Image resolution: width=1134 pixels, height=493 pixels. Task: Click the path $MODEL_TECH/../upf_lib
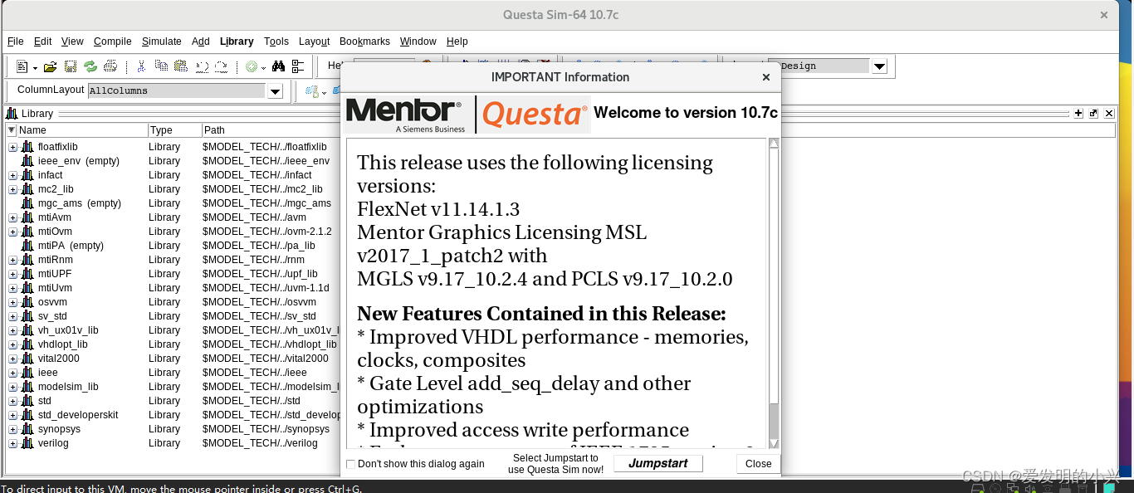click(x=260, y=274)
